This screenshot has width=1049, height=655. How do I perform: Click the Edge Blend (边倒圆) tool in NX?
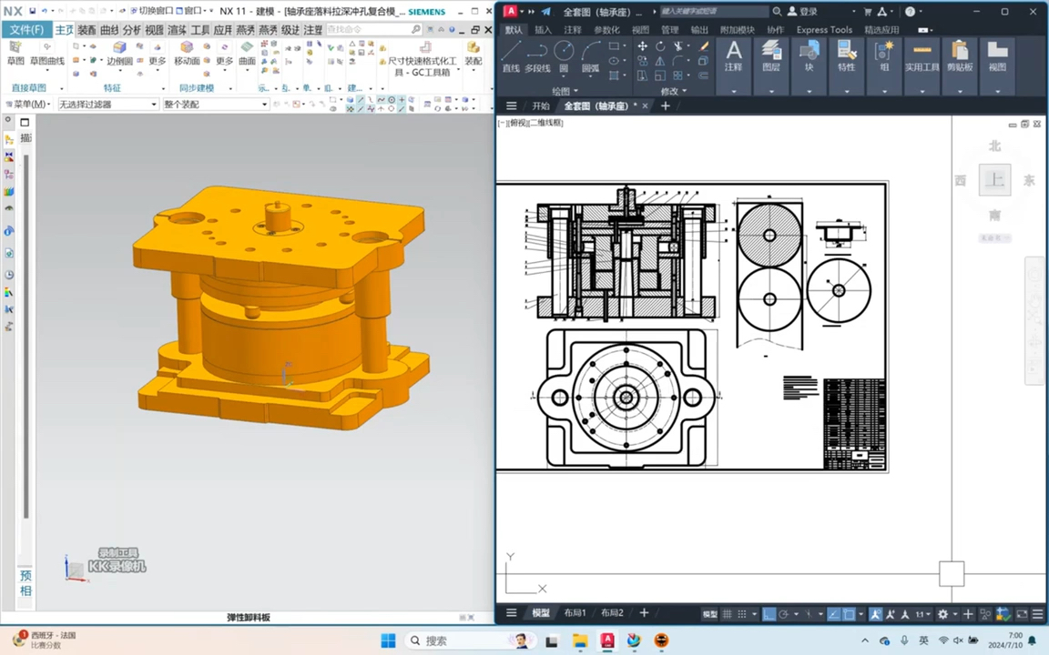(x=120, y=53)
